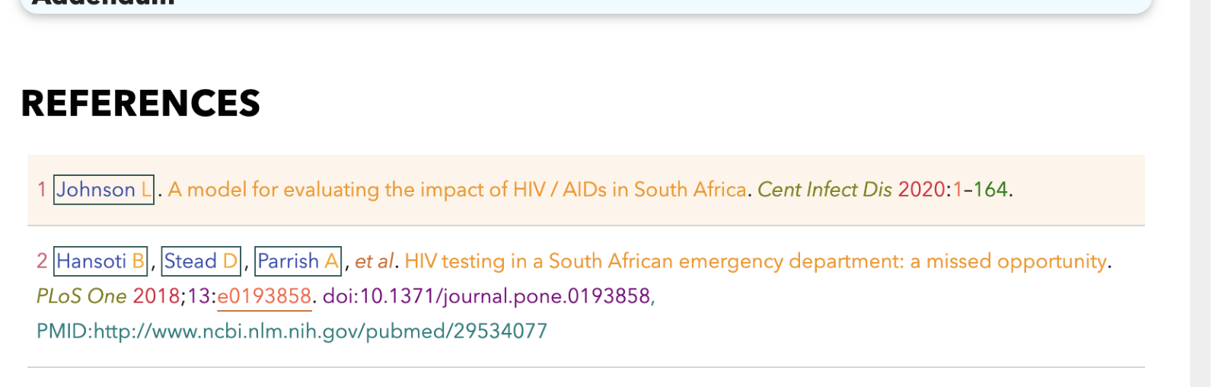Click the Cent Infect Dis journal name
The image size is (1218, 387).
[824, 190]
